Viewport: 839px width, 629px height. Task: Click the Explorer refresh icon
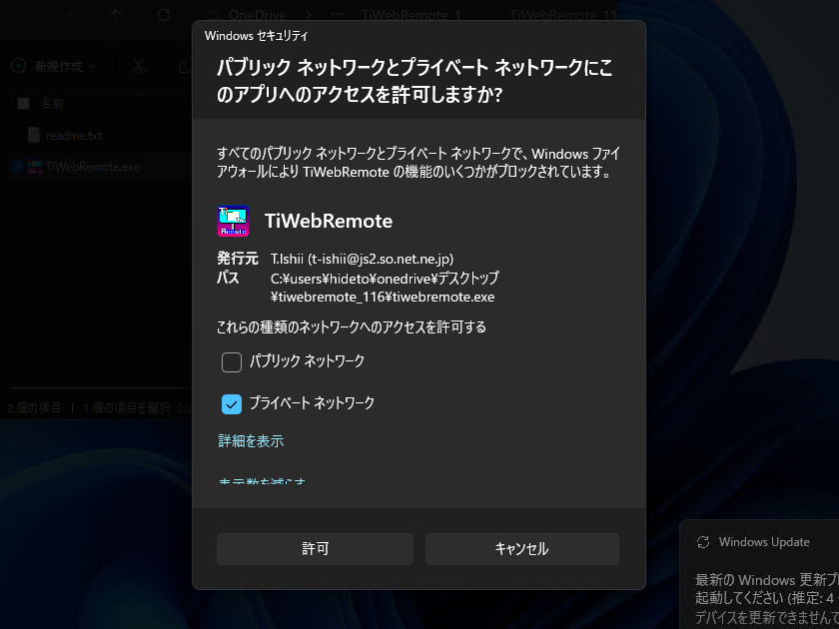coord(163,15)
